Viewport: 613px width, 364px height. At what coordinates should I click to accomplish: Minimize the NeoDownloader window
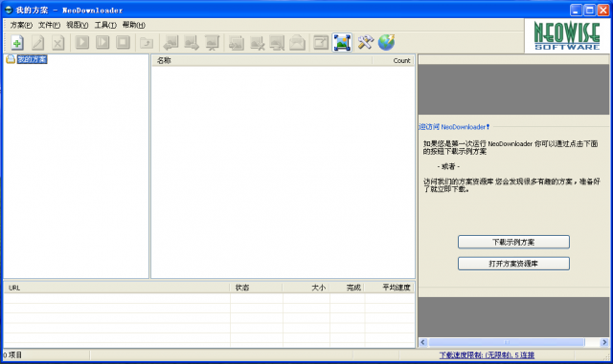576,11
